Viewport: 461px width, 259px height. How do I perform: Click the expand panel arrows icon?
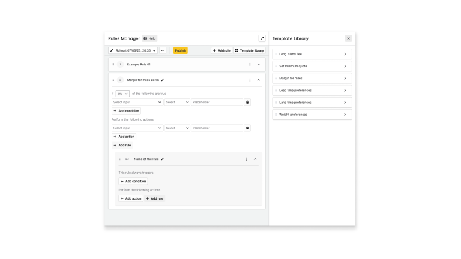coord(262,38)
